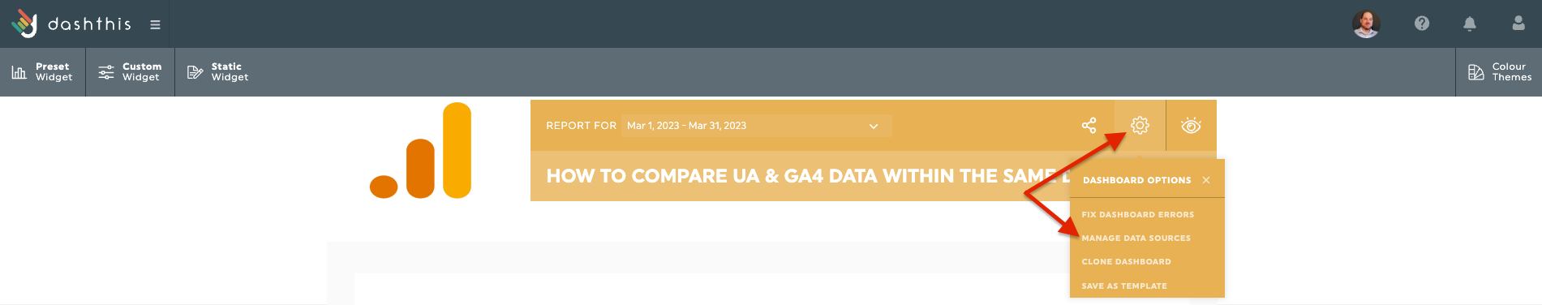Click the dashthis logo

tap(71, 24)
